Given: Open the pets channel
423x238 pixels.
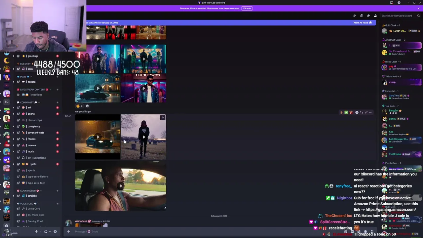Looking at the screenshot, I should point(37,164).
